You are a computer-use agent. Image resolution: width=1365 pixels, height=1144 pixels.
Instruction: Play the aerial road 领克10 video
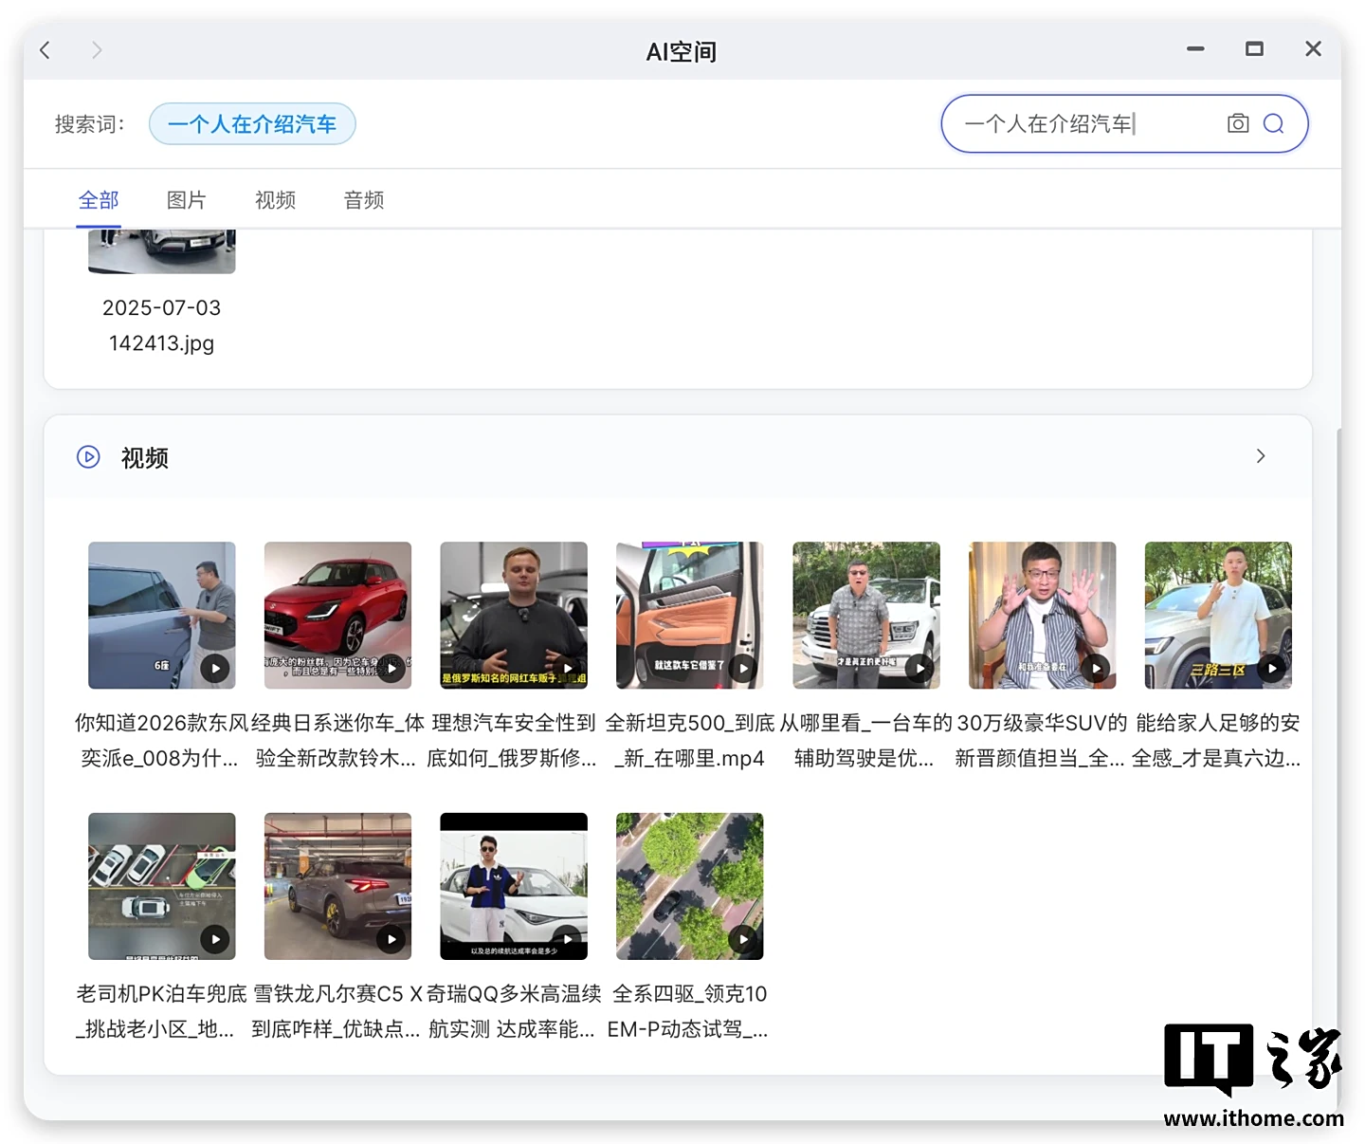pyautogui.click(x=689, y=885)
